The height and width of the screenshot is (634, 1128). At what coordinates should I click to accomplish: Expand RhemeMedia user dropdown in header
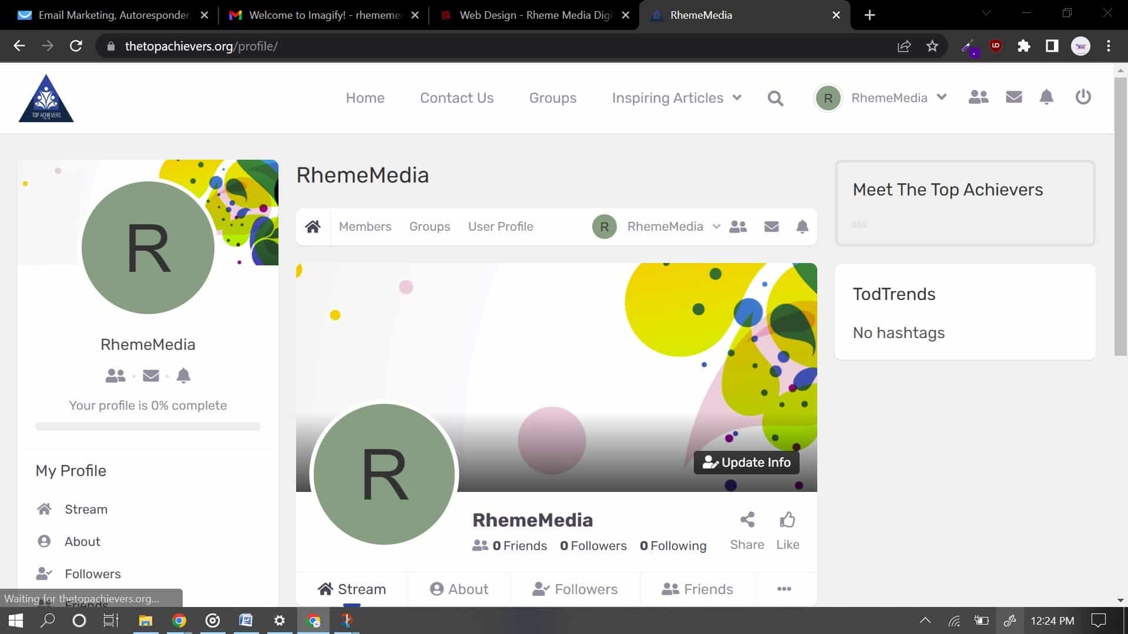click(942, 97)
